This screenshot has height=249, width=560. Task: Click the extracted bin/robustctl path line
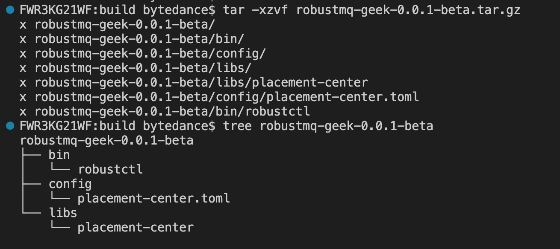point(172,111)
